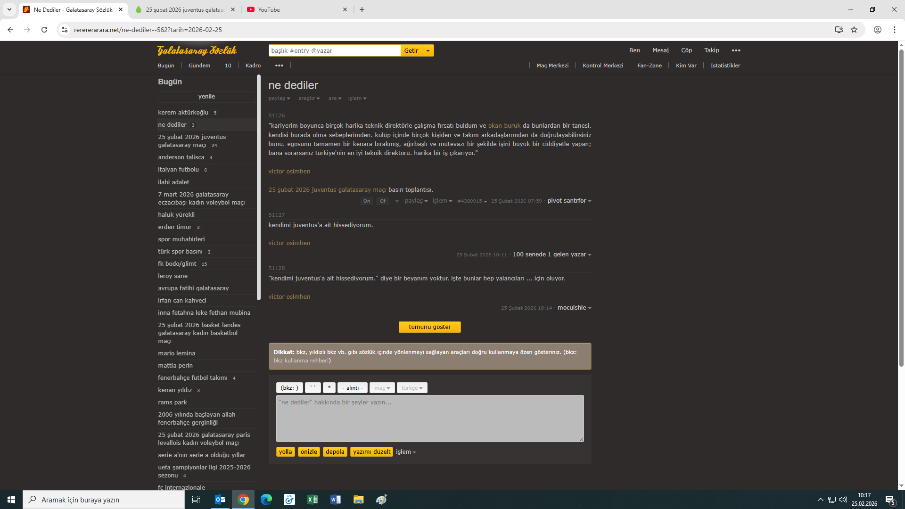The height and width of the screenshot is (509, 905).
Task: Reload the page using the refresh icon
Action: click(44, 30)
